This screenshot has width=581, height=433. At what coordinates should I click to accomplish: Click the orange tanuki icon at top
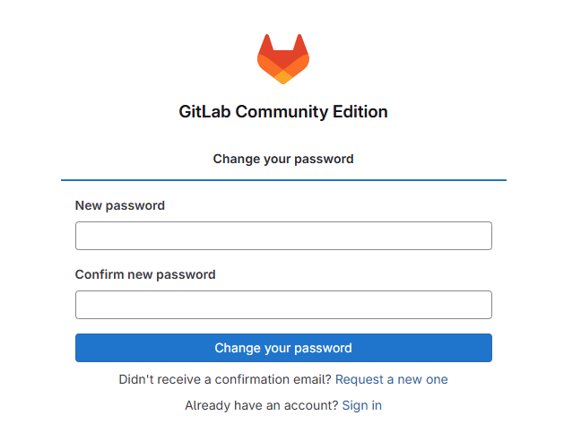coord(283,59)
